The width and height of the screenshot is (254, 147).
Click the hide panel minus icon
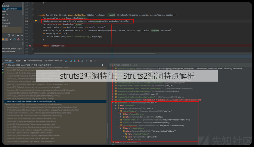click(x=22, y=35)
